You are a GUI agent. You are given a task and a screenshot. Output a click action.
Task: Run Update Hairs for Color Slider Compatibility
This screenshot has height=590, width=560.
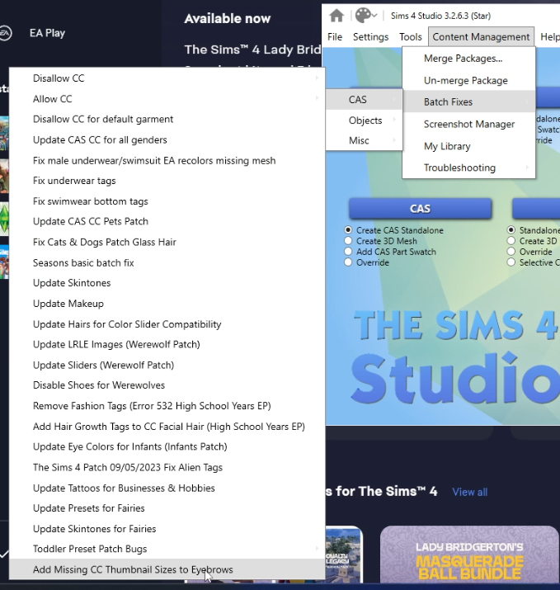tap(167, 324)
